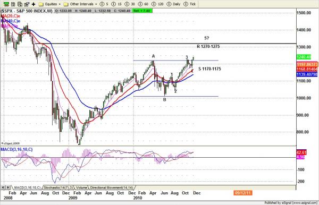Image resolution: width=319 pixels, height=205 pixels.
Task: Click the S 1170-1175 support annotation
Action: pyautogui.click(x=209, y=69)
